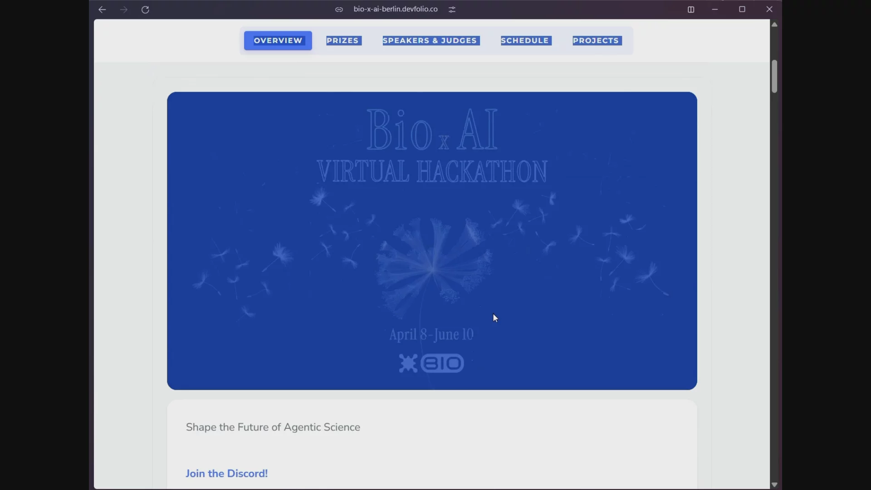Click the bio-x-ai-berlin.devfolio.co address bar

click(396, 10)
